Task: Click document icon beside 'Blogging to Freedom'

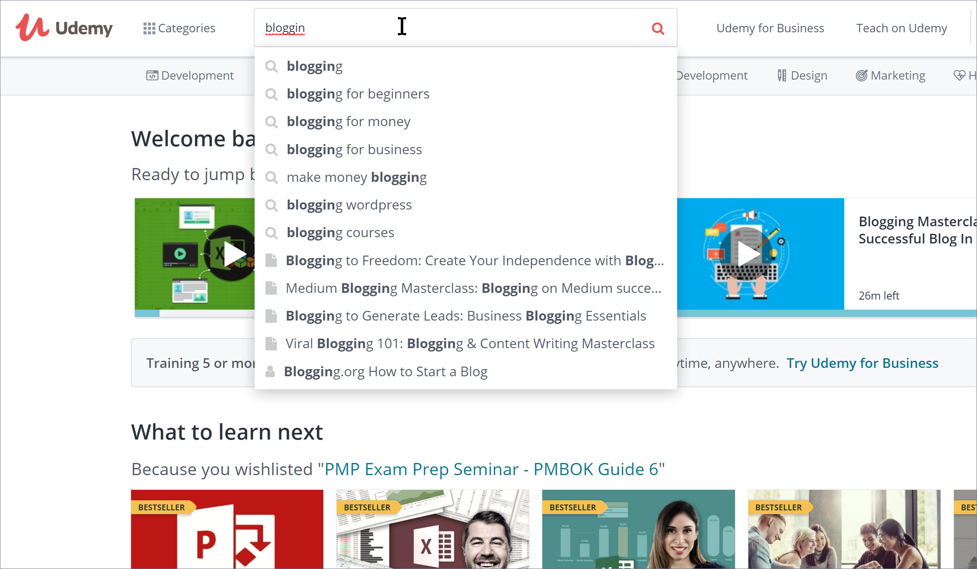Action: [271, 260]
